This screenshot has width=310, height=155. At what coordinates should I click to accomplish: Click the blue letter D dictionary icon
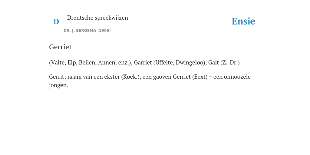[x=56, y=21]
